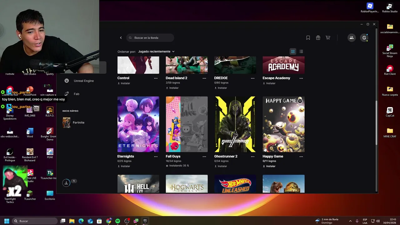Open Eternights options menu
Viewport: 400px width, 225px height.
click(x=156, y=157)
